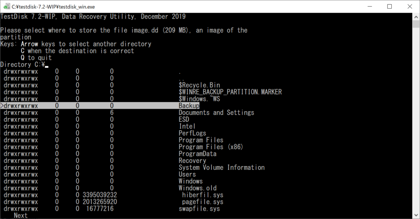This screenshot has width=420, height=219.
Task: Close the testdisk_win.exe console window
Action: coord(410,7)
